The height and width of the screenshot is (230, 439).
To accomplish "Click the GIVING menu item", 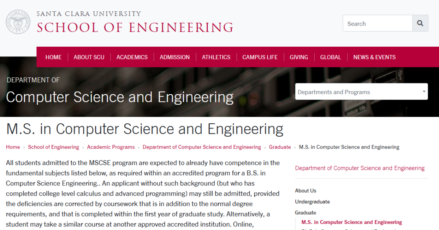I will click(299, 57).
